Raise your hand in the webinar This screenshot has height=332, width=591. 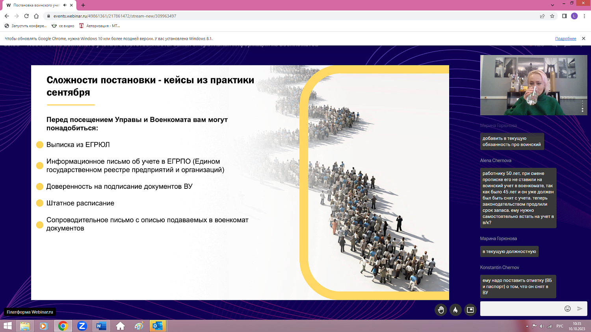pyautogui.click(x=441, y=309)
